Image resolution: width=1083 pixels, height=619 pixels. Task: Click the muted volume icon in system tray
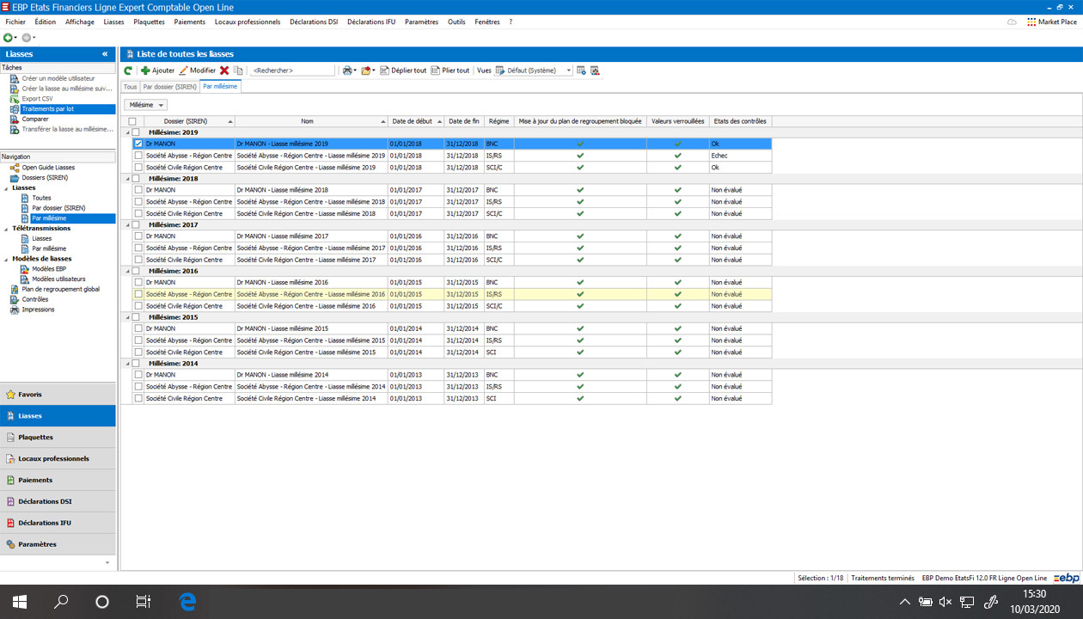click(945, 602)
